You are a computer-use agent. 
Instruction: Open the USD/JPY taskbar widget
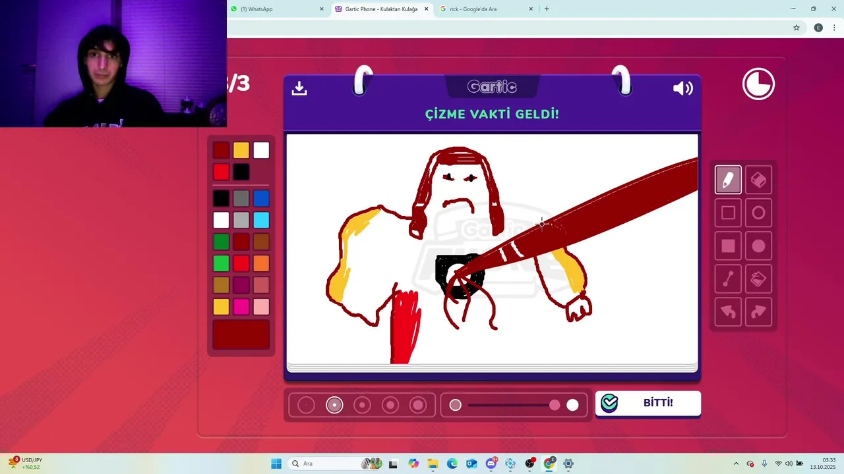tap(26, 463)
